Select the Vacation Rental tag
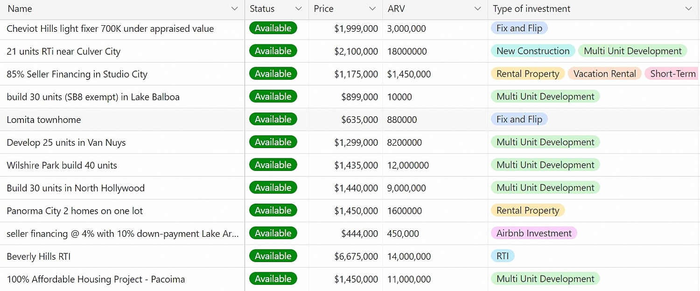700x291 pixels. click(604, 74)
